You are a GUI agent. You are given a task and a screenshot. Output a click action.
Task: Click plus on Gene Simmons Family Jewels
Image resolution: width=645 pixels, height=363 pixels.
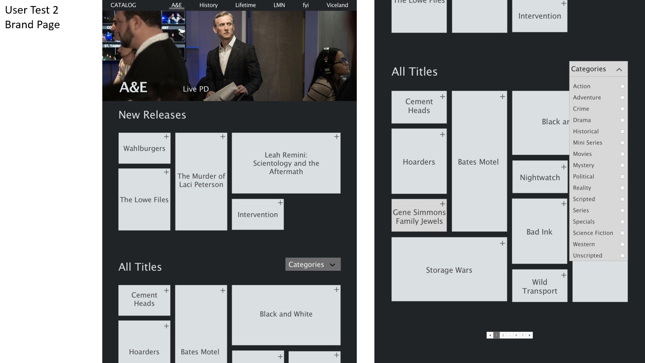coord(442,204)
